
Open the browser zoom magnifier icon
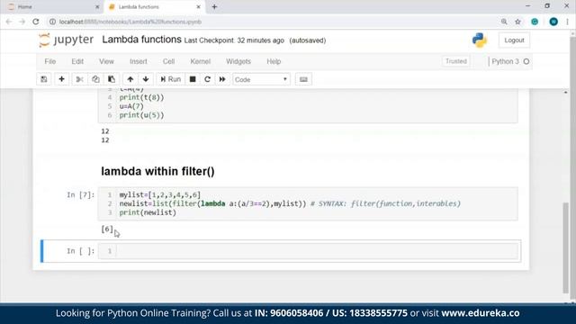coord(504,22)
